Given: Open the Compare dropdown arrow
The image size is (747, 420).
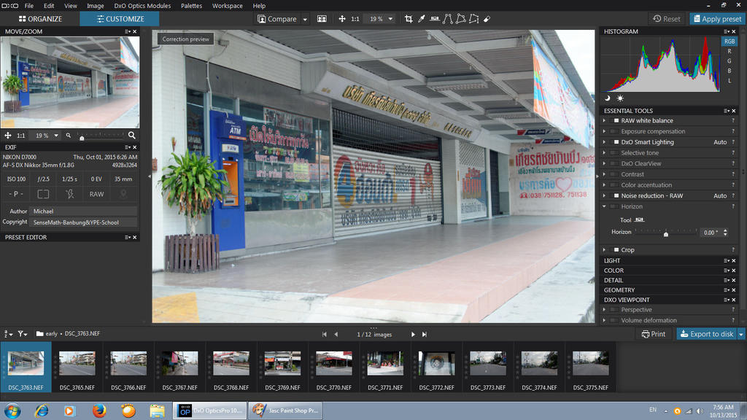Looking at the screenshot, I should tap(305, 19).
